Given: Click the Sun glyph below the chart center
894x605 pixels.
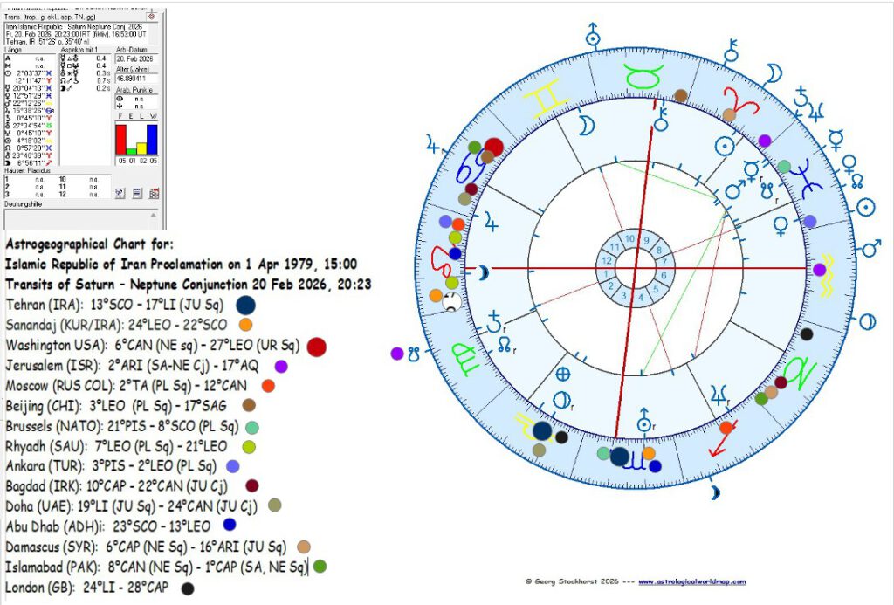Looking at the screenshot, I should [x=645, y=424].
